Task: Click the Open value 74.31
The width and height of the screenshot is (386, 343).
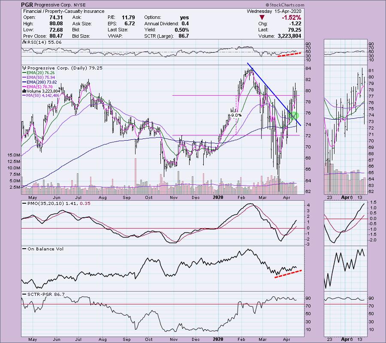Action: 56,18
